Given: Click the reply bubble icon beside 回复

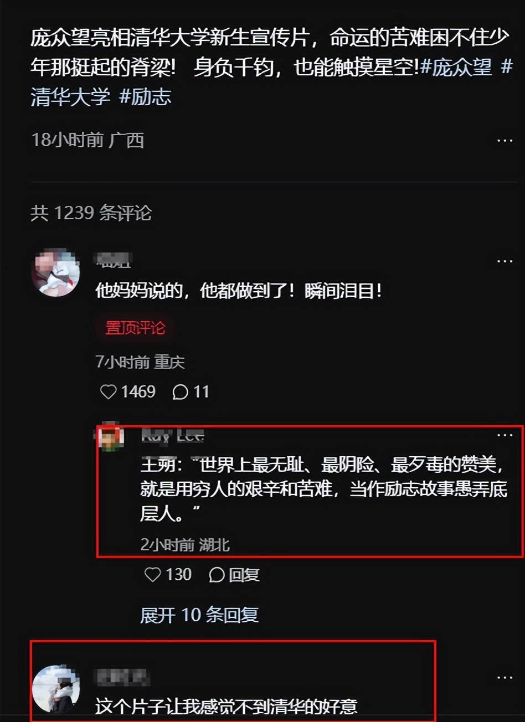Looking at the screenshot, I should click(217, 575).
